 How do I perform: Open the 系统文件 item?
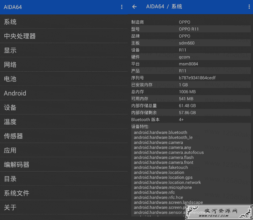[x=64, y=193]
